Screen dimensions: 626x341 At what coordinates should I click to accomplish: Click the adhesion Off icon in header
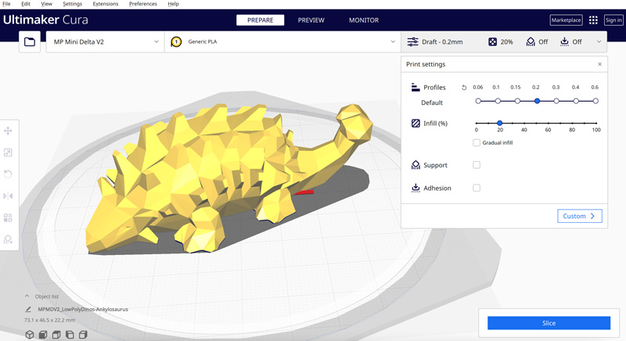[x=564, y=41]
